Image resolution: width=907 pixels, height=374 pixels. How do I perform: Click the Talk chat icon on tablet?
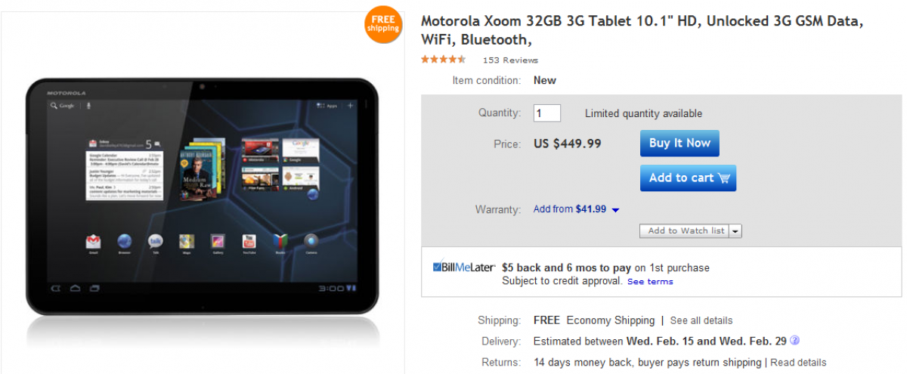pyautogui.click(x=155, y=242)
